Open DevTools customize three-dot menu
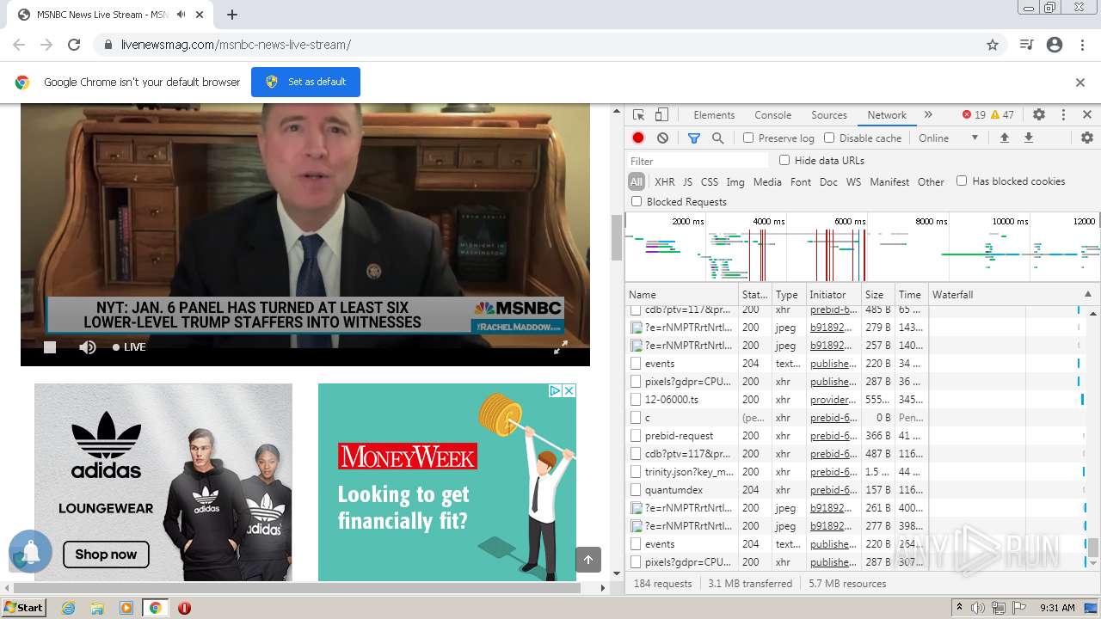This screenshot has width=1101, height=619. 1063,114
